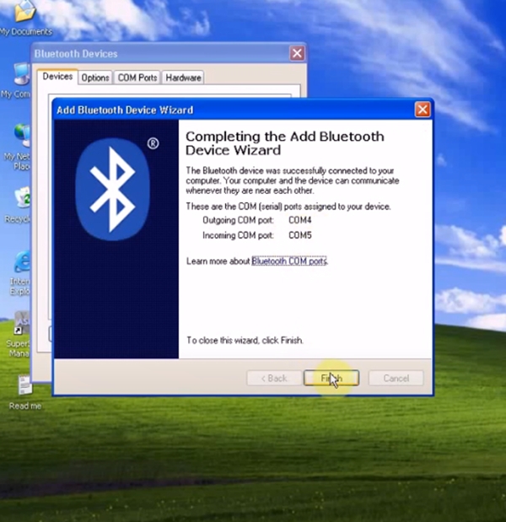Select the Internet Explorer desktop icon

click(x=20, y=273)
